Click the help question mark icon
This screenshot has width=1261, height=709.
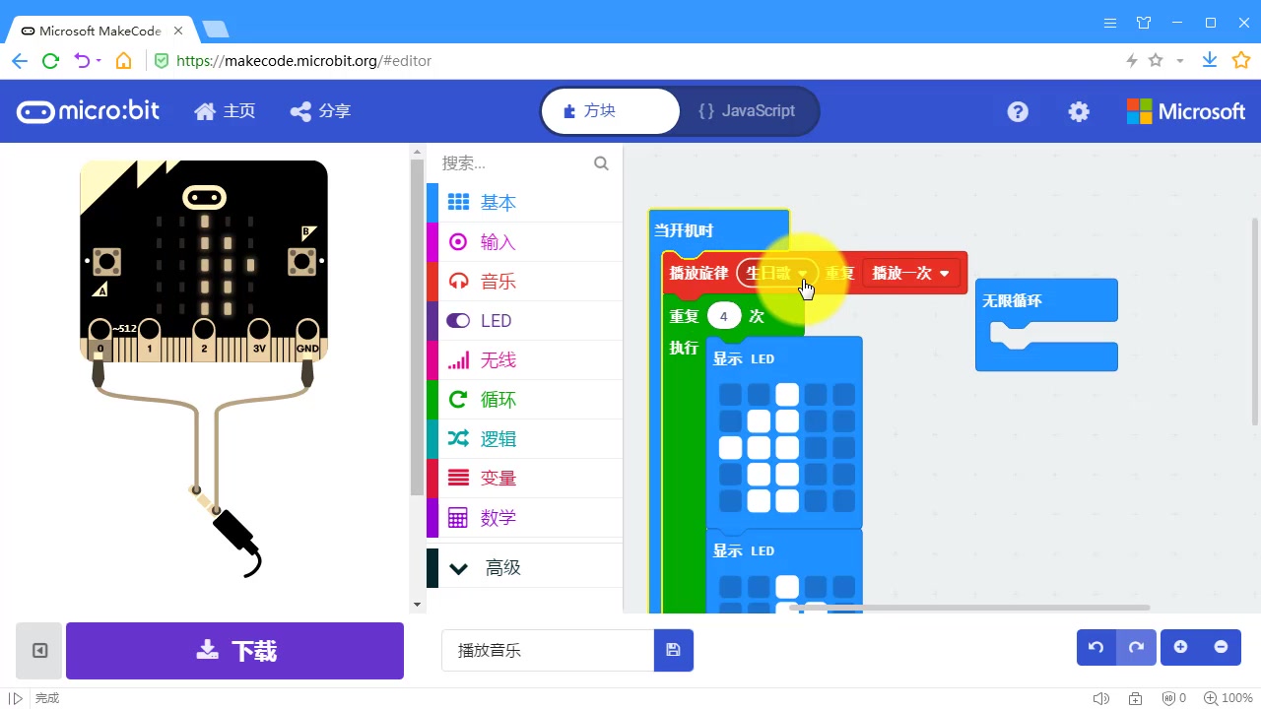pyautogui.click(x=1018, y=111)
